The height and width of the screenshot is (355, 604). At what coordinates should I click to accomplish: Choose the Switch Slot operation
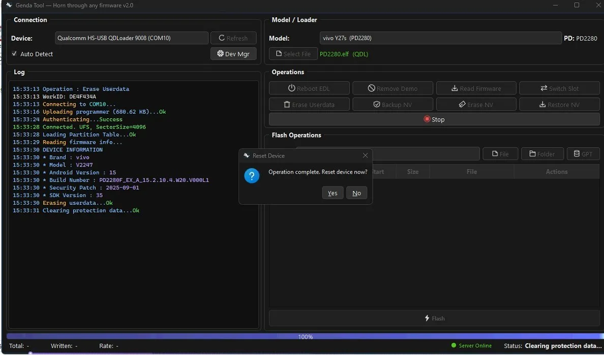point(559,88)
